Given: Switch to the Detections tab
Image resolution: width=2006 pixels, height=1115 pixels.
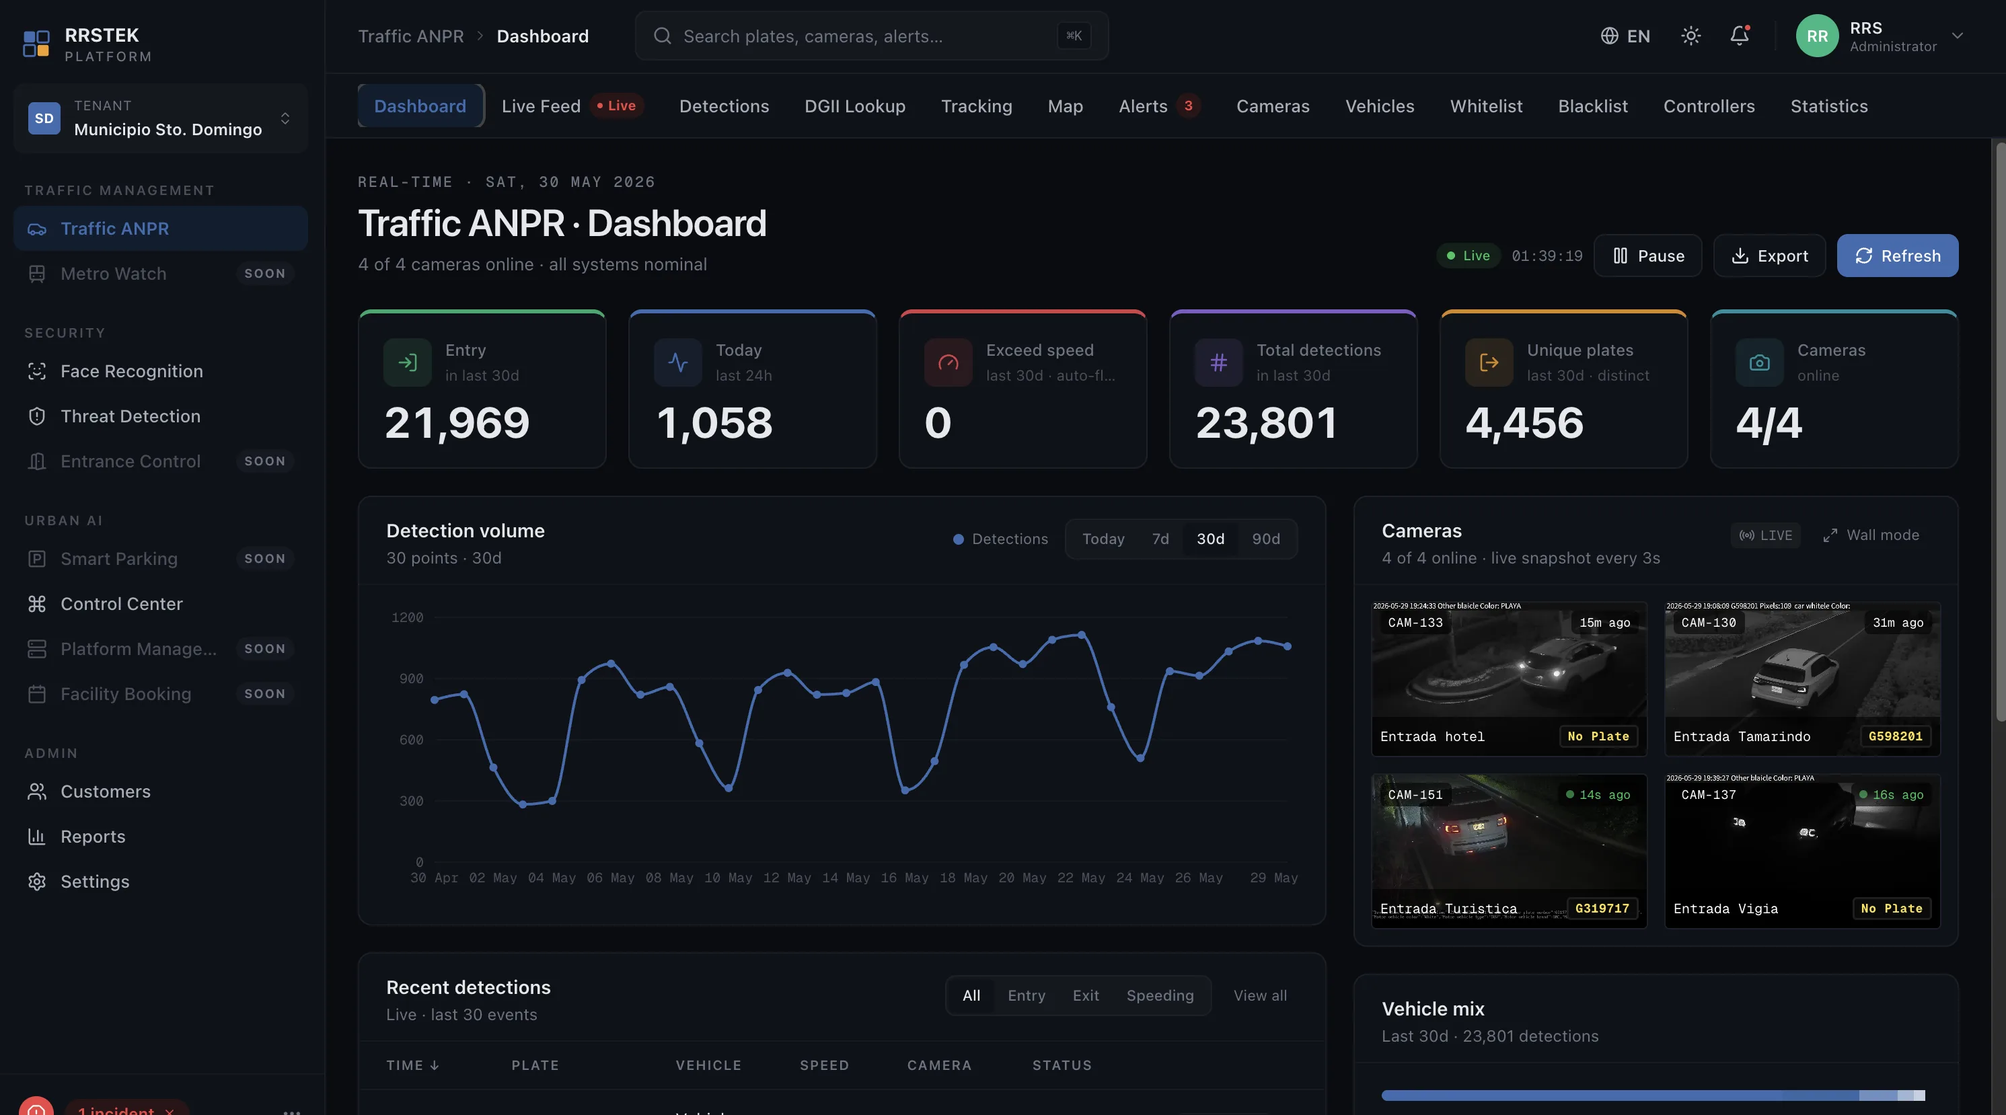Looking at the screenshot, I should (723, 106).
